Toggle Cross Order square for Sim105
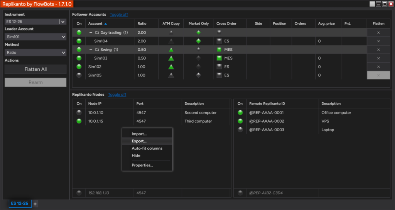This screenshot has width=395, height=210. pyautogui.click(x=219, y=75)
